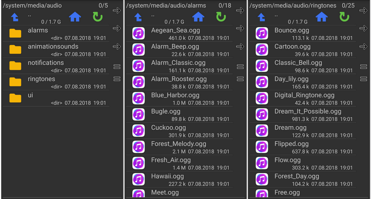Open the ringtones folder in the audio panel
The width and height of the screenshot is (371, 199).
(56, 82)
